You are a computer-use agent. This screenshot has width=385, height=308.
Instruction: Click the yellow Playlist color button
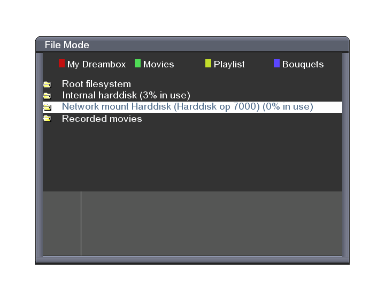208,63
